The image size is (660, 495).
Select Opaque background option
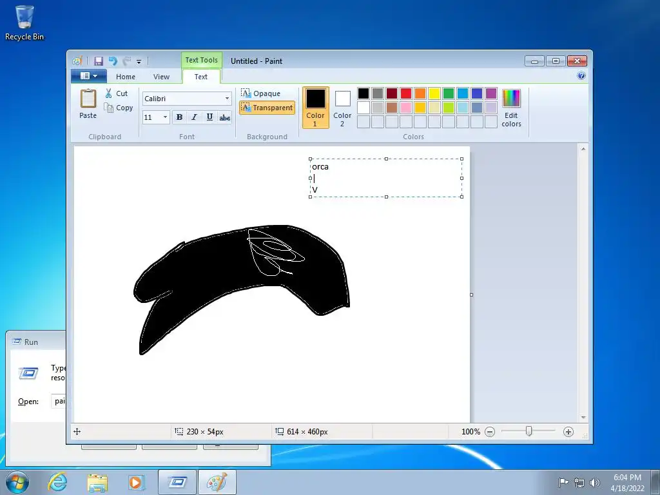pos(261,93)
